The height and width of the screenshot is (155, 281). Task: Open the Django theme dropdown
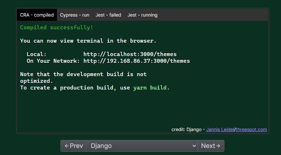(142, 146)
